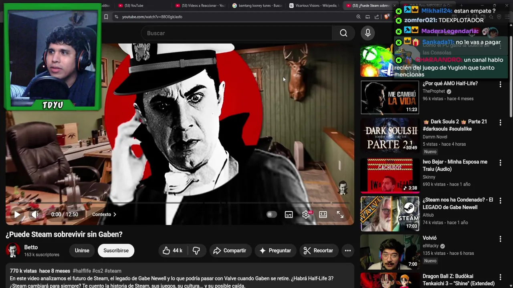Open the Dragon Ball Z Budokai Tenkaichi 3 title
The image size is (513, 288).
point(458,280)
